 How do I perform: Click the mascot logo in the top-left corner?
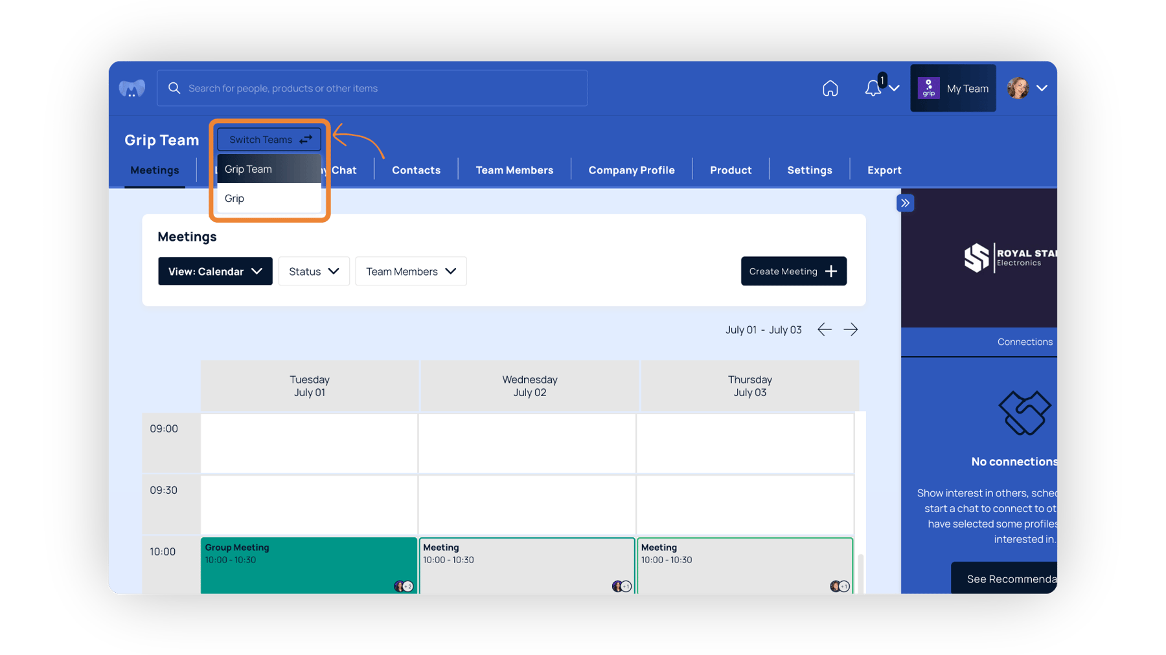click(131, 88)
